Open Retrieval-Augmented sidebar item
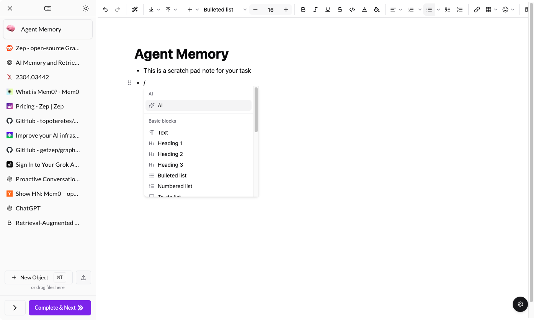The image size is (536, 320). tap(48, 223)
